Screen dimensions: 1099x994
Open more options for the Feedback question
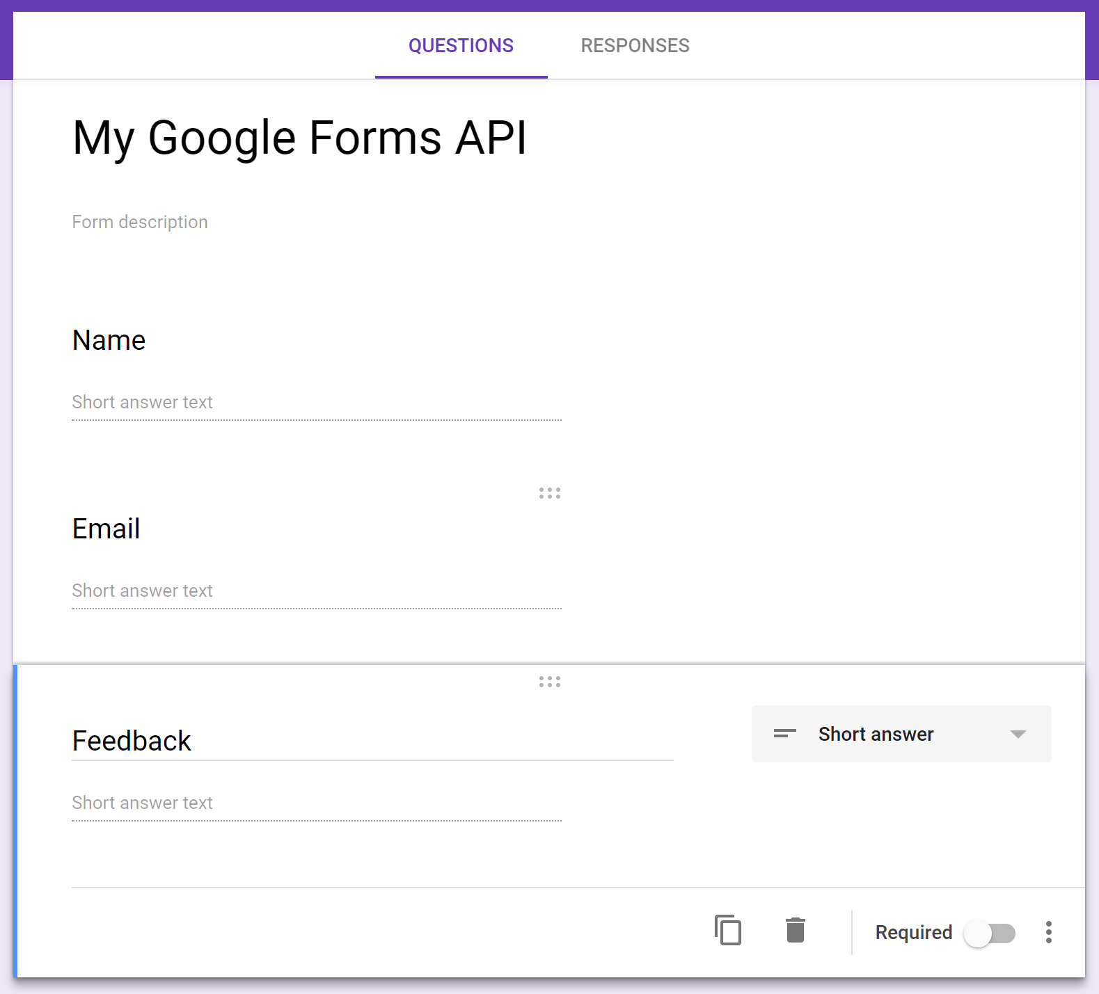click(x=1048, y=932)
